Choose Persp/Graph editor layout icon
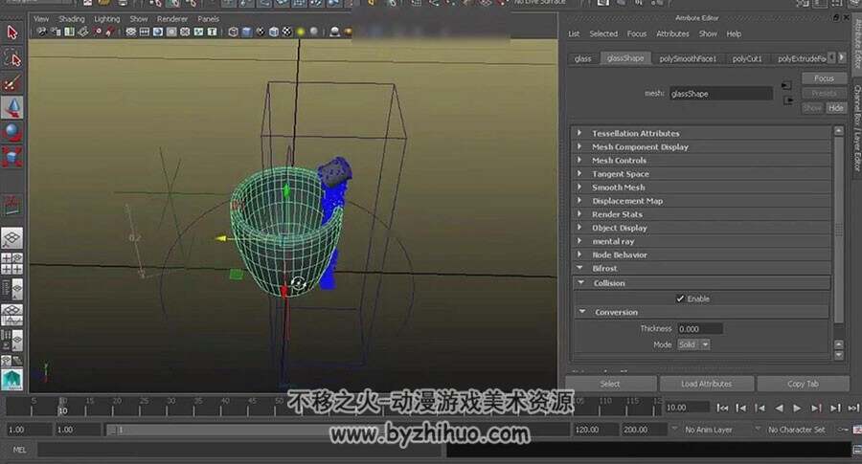This screenshot has height=464, width=862. pyautogui.click(x=12, y=315)
